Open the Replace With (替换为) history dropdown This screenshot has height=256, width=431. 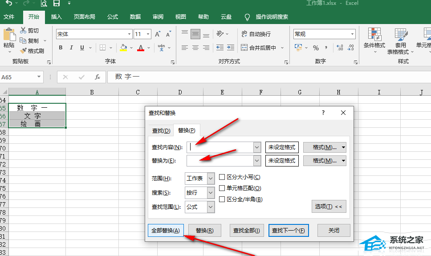pos(257,161)
